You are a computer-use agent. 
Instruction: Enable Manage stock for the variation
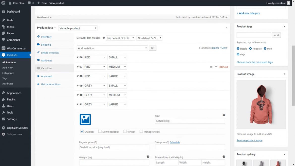[141, 131]
